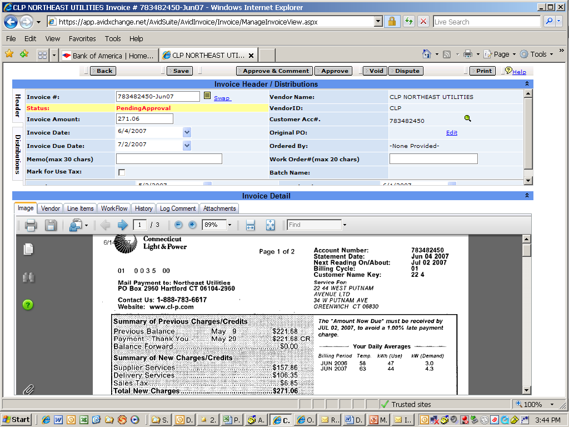Print the invoice PDF from viewer toolbar
The height and width of the screenshot is (427, 569).
coord(31,225)
